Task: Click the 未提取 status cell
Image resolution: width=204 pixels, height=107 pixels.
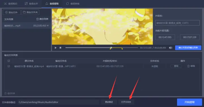Action: pyautogui.click(x=155, y=66)
